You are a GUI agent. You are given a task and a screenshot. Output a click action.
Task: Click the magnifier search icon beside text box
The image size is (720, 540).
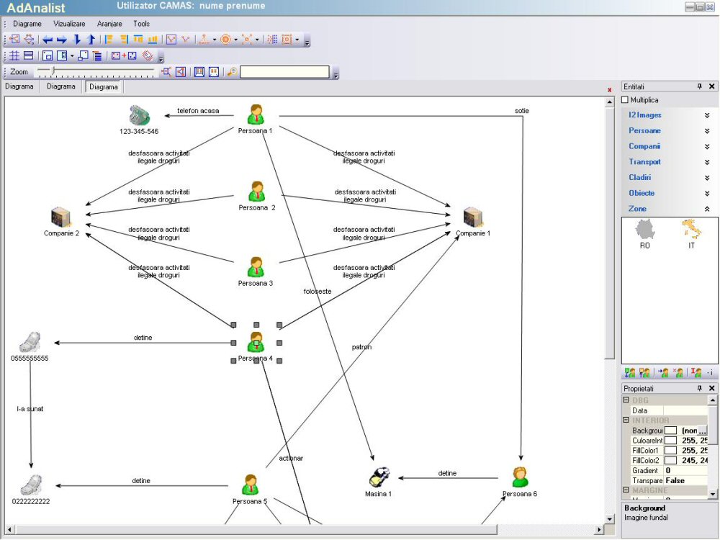point(232,72)
